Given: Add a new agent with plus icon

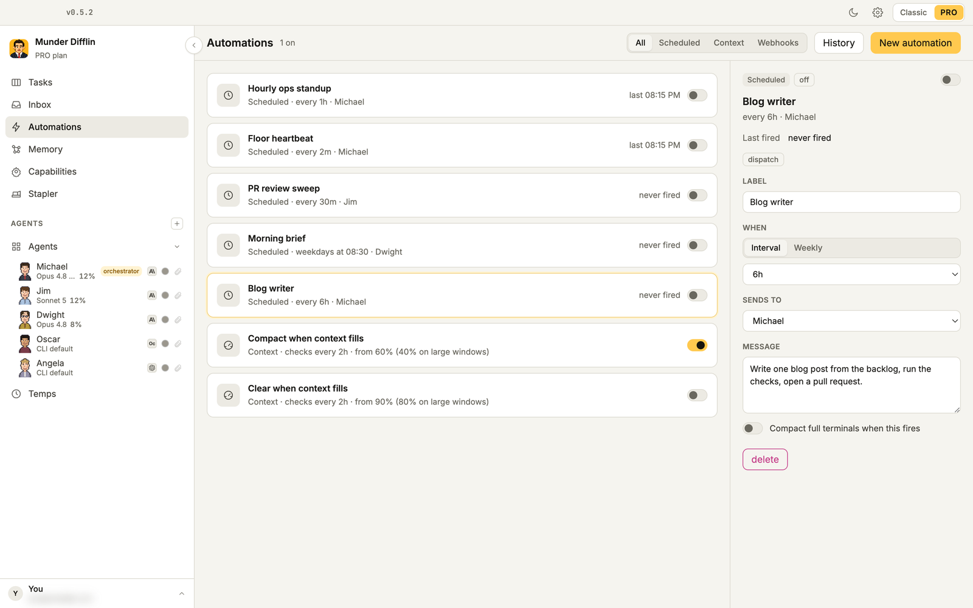Looking at the screenshot, I should [177, 224].
